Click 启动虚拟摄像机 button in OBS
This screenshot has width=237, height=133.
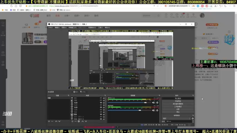pos(178,104)
